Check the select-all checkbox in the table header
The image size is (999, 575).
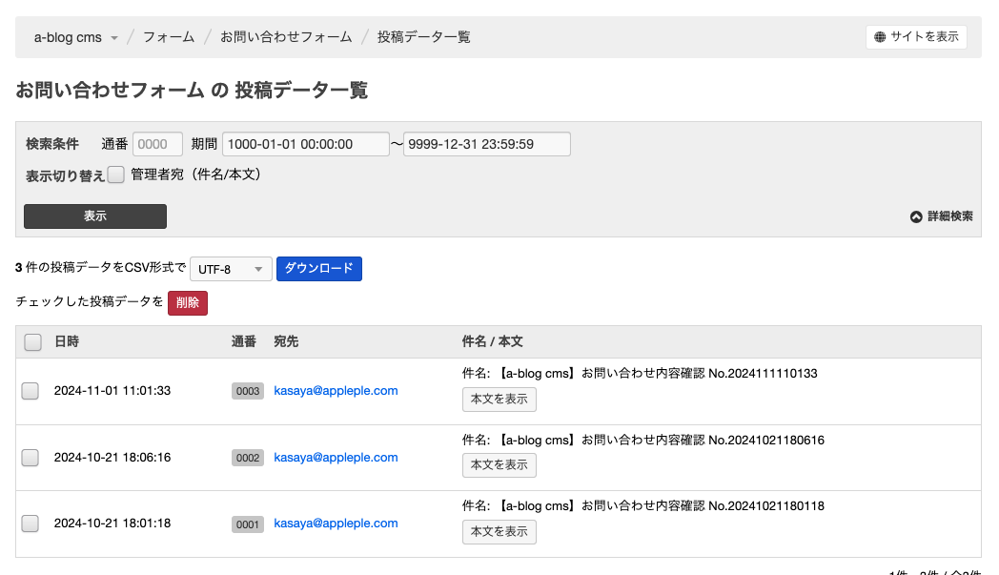tap(32, 341)
